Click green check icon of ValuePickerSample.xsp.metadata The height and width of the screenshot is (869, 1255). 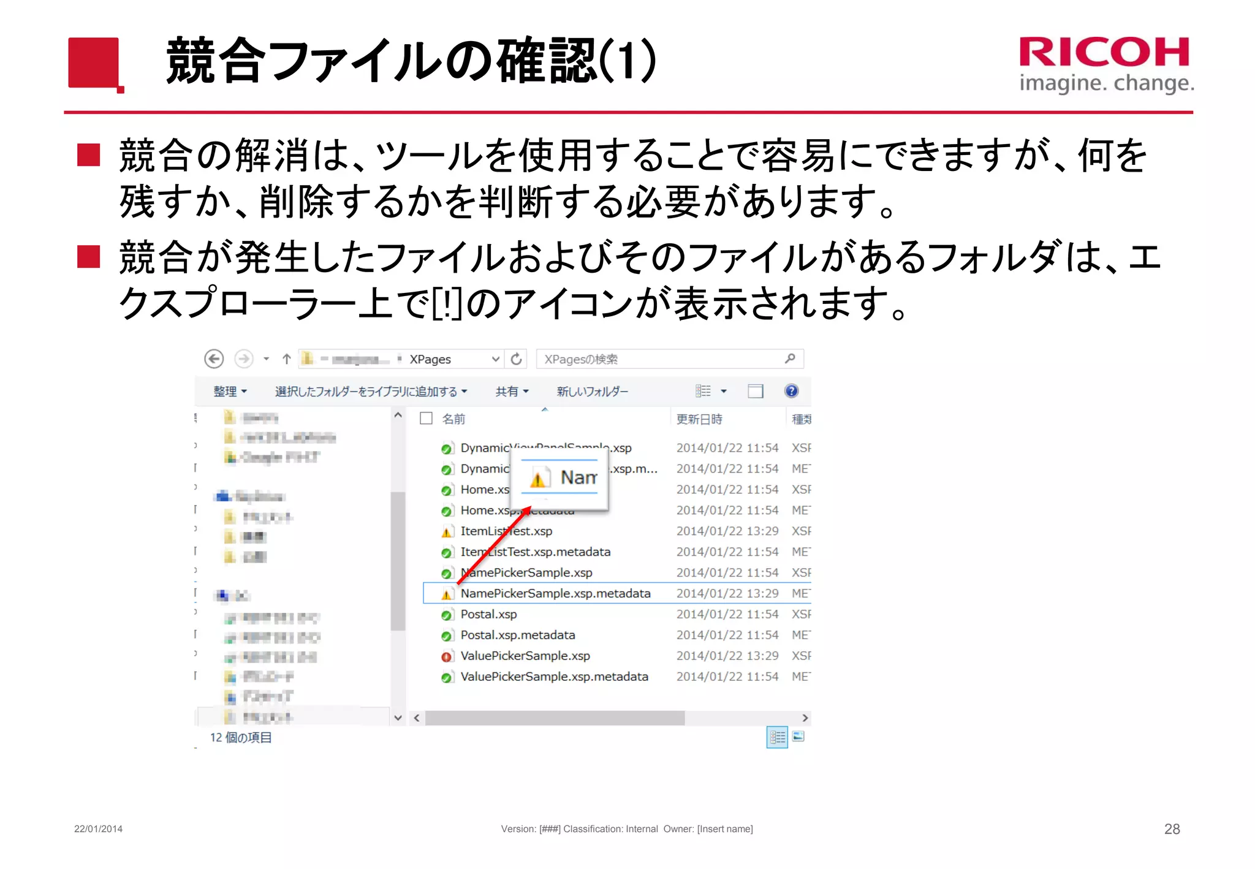click(x=447, y=678)
